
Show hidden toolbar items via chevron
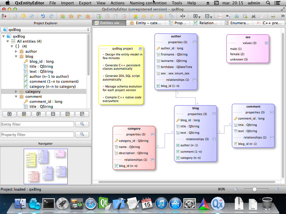coord(283,16)
